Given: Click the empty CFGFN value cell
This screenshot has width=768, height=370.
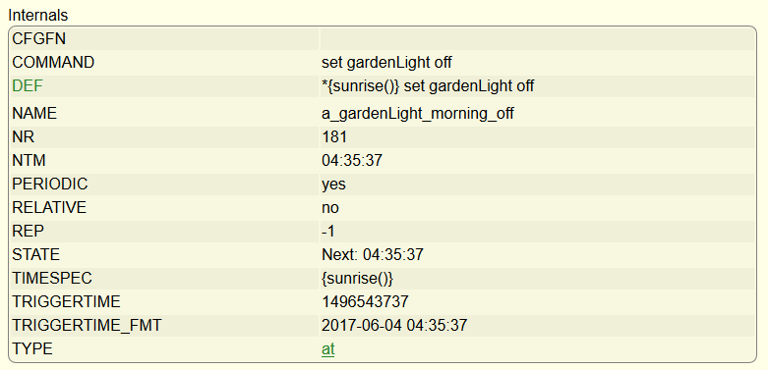Looking at the screenshot, I should (x=537, y=39).
